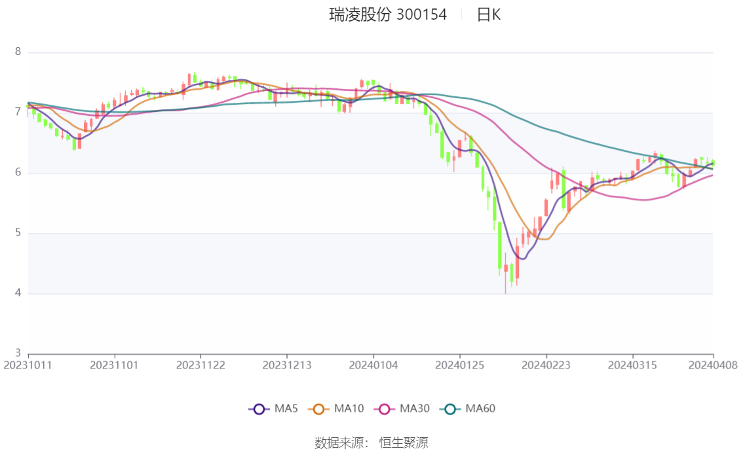Toggle the MA5 series via its text label
Image resolution: width=743 pixels, height=451 pixels.
(x=286, y=409)
